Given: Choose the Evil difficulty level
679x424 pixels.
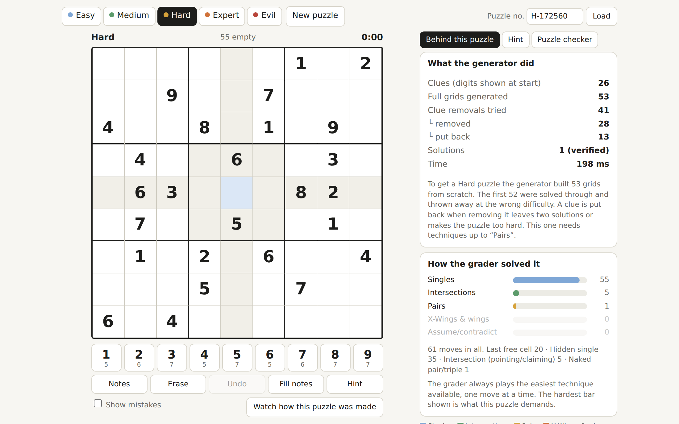Looking at the screenshot, I should click(x=265, y=16).
